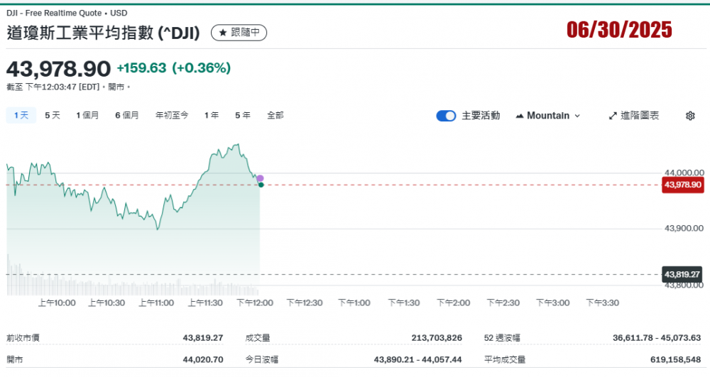Click the green current-price dot on chart

coord(261,185)
